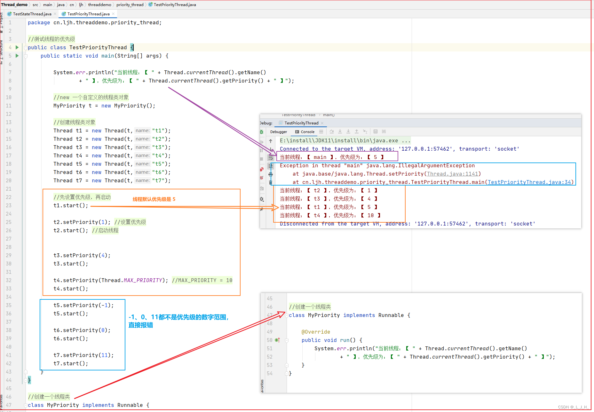Open View Breakpoints red circles icon
This screenshot has height=412, width=594.
click(262, 169)
